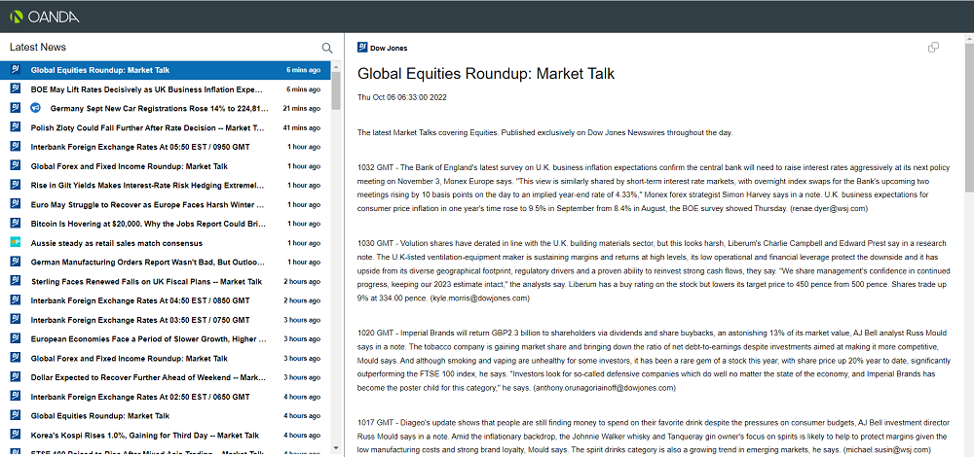Click the article pane scrollbar up arrow

click(x=969, y=37)
